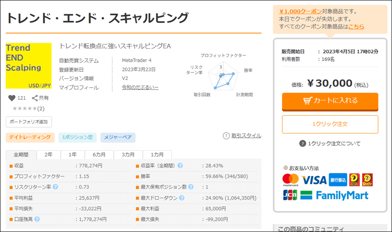Click help icon beside 最大ドローダウン
The height and width of the screenshot is (232, 392).
pyautogui.click(x=181, y=198)
